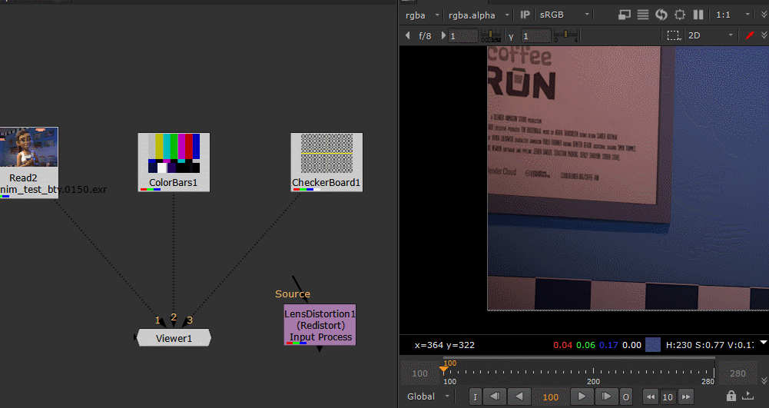Click Viewer1 input number 2
Screen dimensions: 769x408
click(174, 317)
